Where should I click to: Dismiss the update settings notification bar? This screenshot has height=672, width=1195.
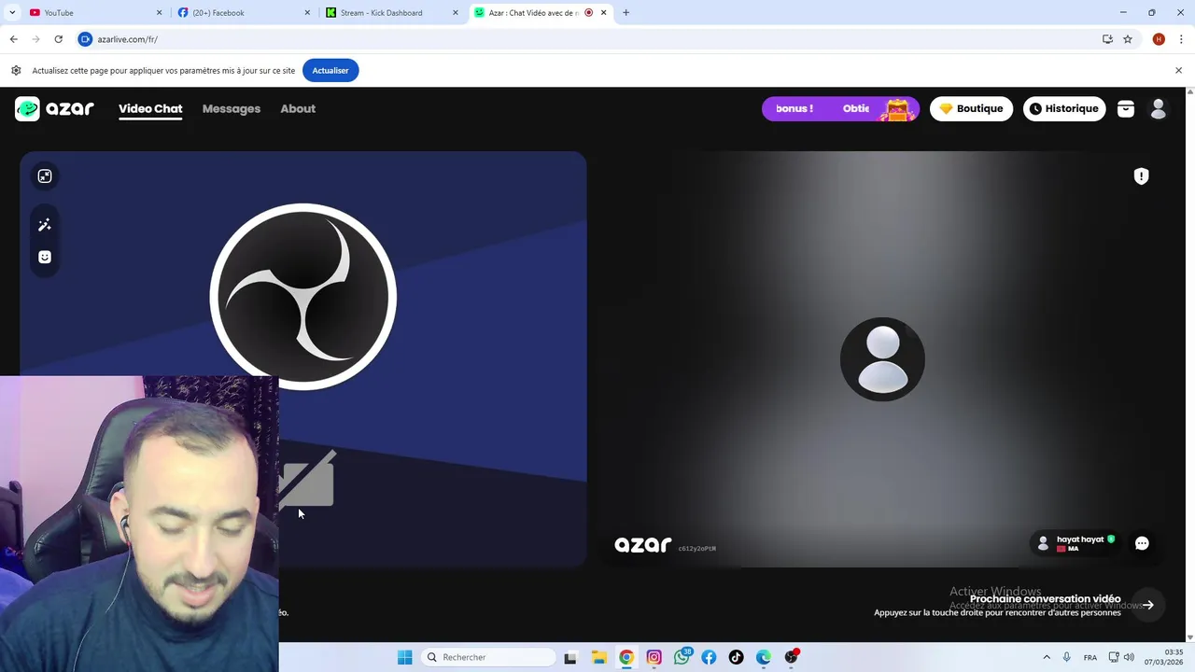[x=1178, y=71]
